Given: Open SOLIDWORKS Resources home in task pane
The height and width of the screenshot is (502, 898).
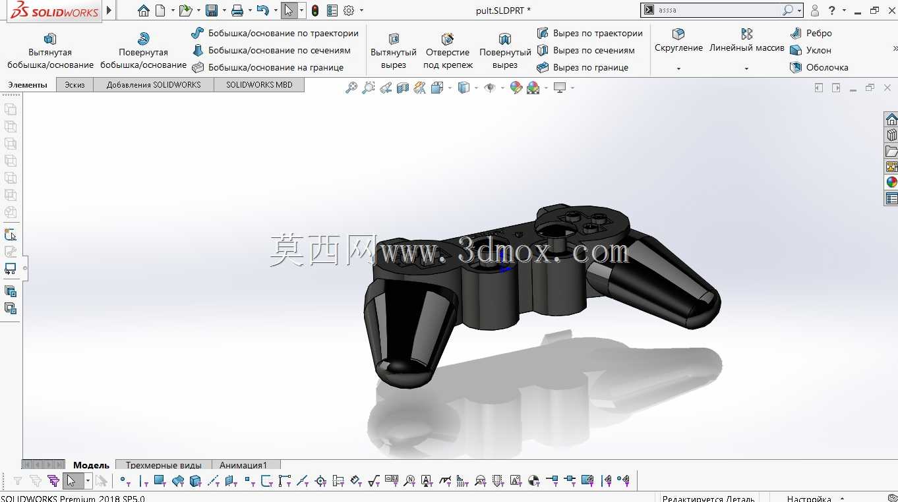Looking at the screenshot, I should (x=891, y=119).
